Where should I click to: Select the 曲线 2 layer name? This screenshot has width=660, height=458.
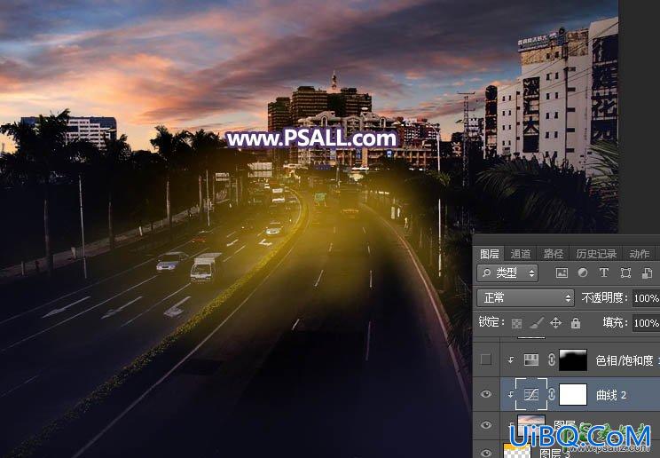[x=610, y=395]
